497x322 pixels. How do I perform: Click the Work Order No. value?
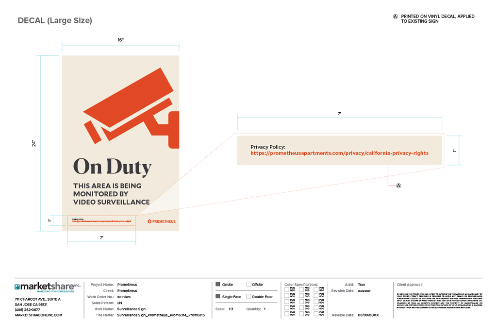[x=124, y=296]
